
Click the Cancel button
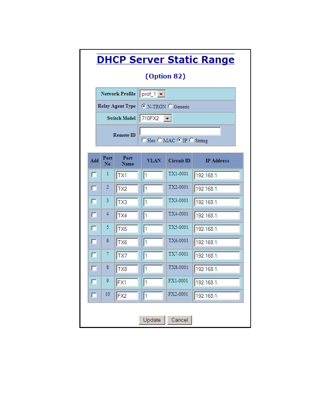tap(180, 320)
